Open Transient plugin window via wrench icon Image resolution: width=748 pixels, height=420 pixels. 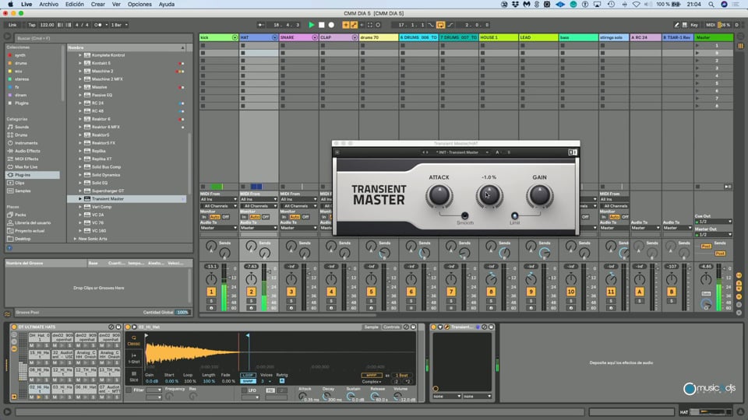446,327
